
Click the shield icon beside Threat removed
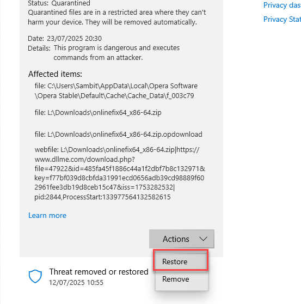[x=35, y=276]
